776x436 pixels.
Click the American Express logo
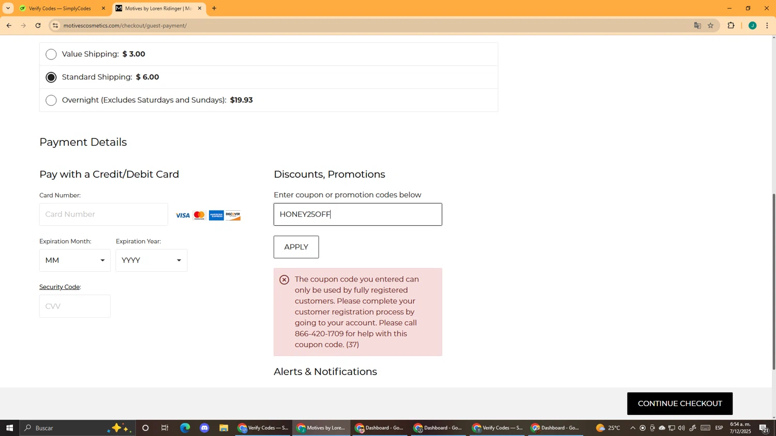(216, 215)
